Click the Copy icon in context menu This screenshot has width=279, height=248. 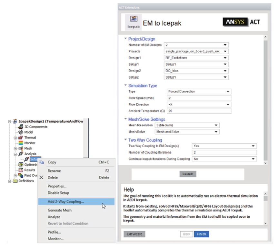[x=42, y=162]
